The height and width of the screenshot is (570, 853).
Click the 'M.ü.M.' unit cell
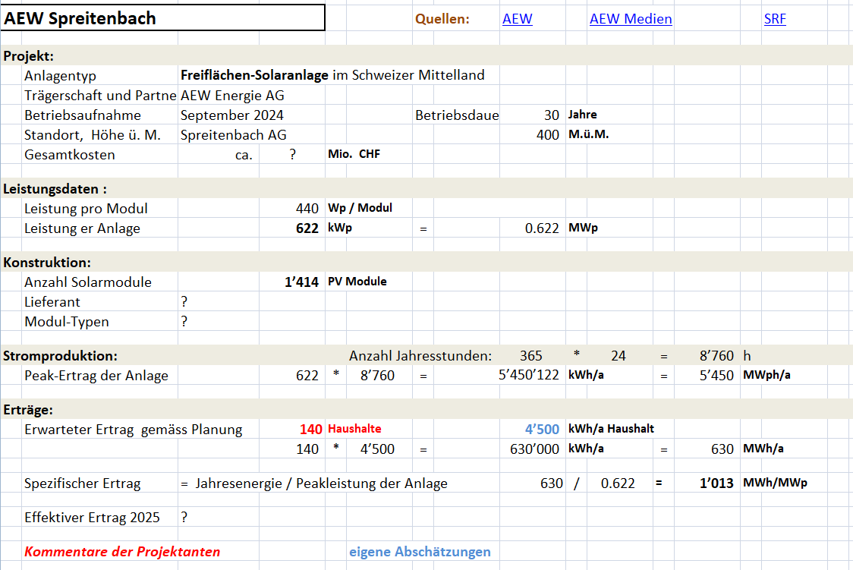point(588,134)
